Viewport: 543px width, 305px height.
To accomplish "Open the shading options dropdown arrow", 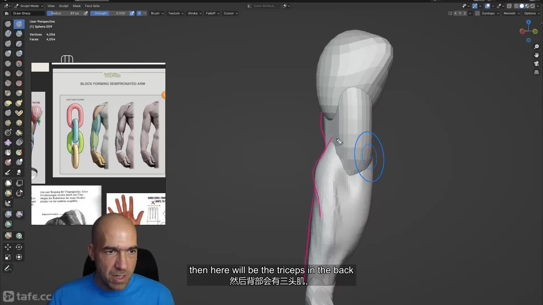I will [538, 6].
